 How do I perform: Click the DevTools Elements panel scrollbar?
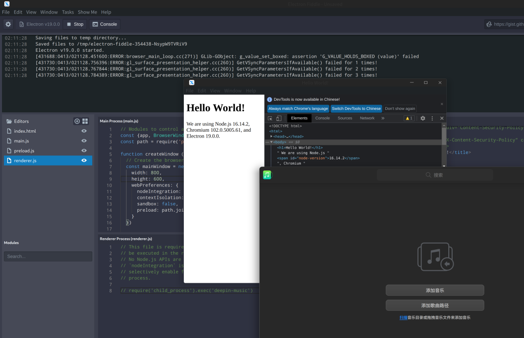click(x=444, y=137)
